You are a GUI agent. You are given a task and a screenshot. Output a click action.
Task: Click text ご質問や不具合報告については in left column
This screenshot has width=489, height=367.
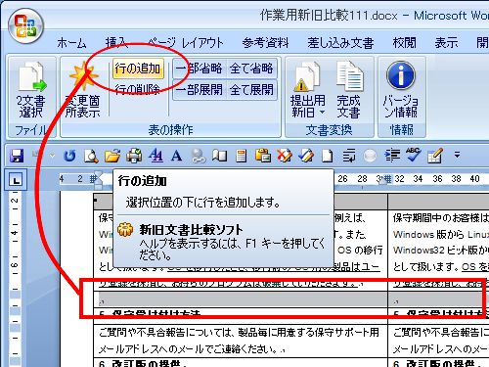coord(167,333)
